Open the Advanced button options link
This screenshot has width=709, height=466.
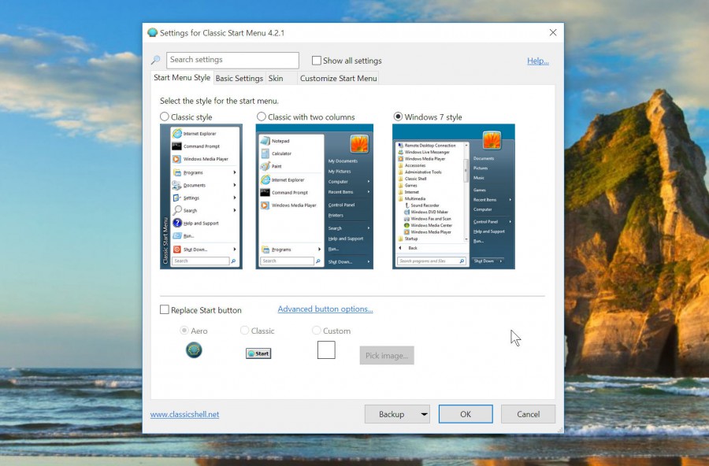[x=325, y=309]
